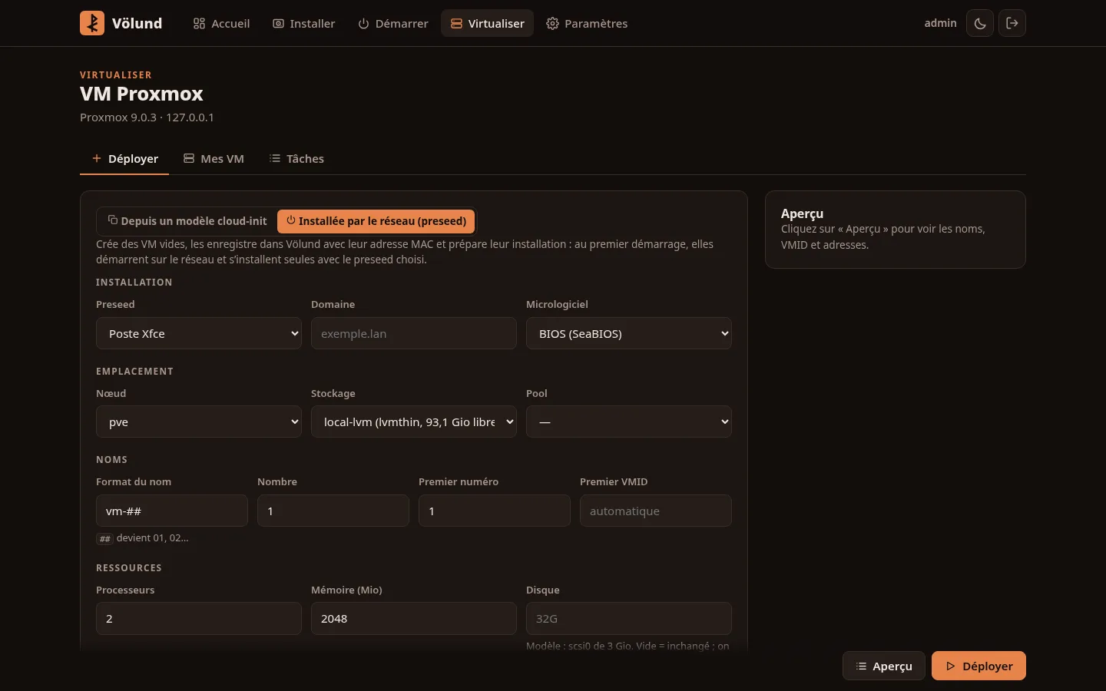Viewport: 1106px width, 691px height.
Task: Click the Völund logo icon
Action: pos(92,23)
